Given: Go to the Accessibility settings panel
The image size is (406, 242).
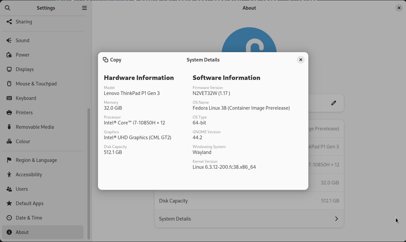Looking at the screenshot, I should pyautogui.click(x=43, y=174).
